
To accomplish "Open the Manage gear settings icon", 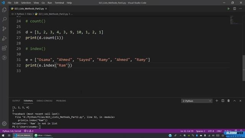I will (4, 123).
